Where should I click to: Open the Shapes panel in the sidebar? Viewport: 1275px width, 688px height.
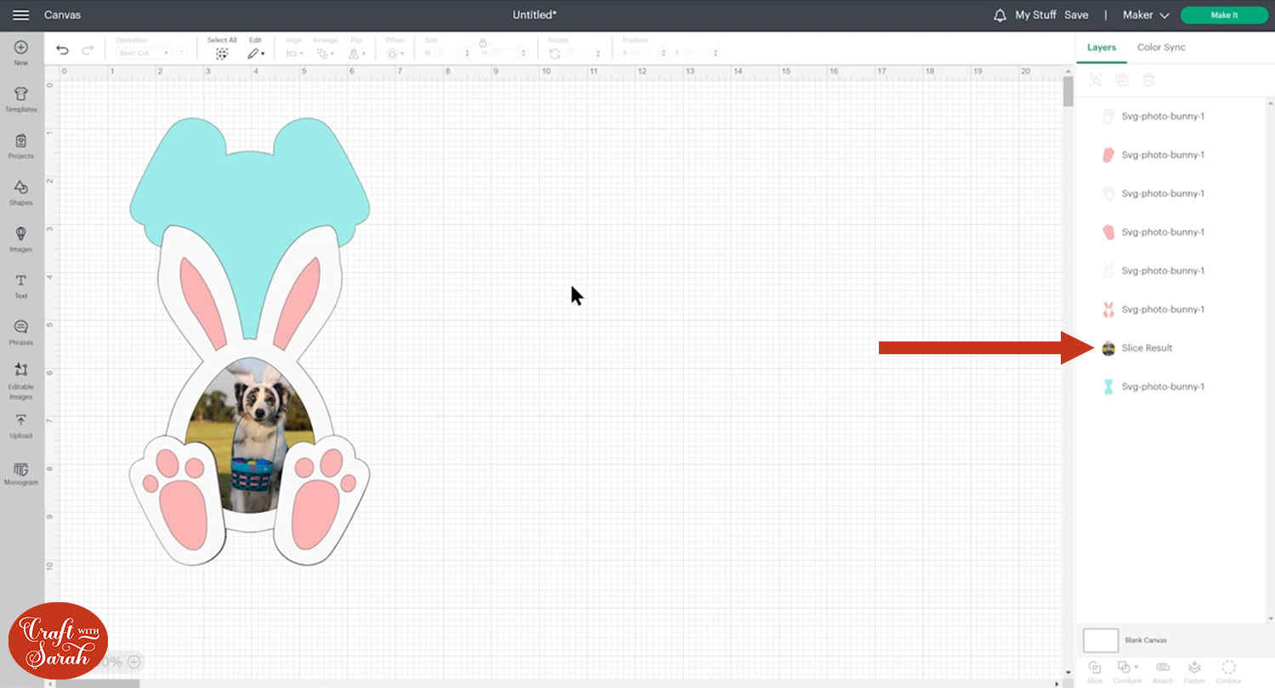click(x=20, y=191)
